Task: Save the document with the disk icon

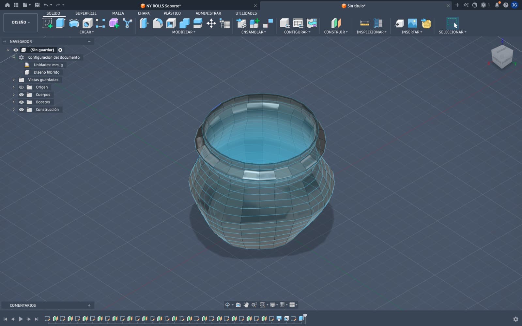Action: [37, 5]
